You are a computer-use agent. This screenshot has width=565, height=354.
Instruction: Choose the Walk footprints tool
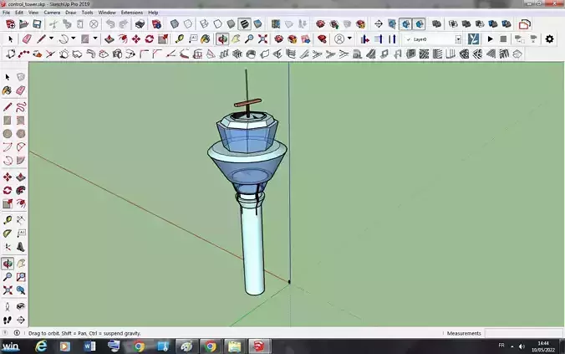(8, 320)
